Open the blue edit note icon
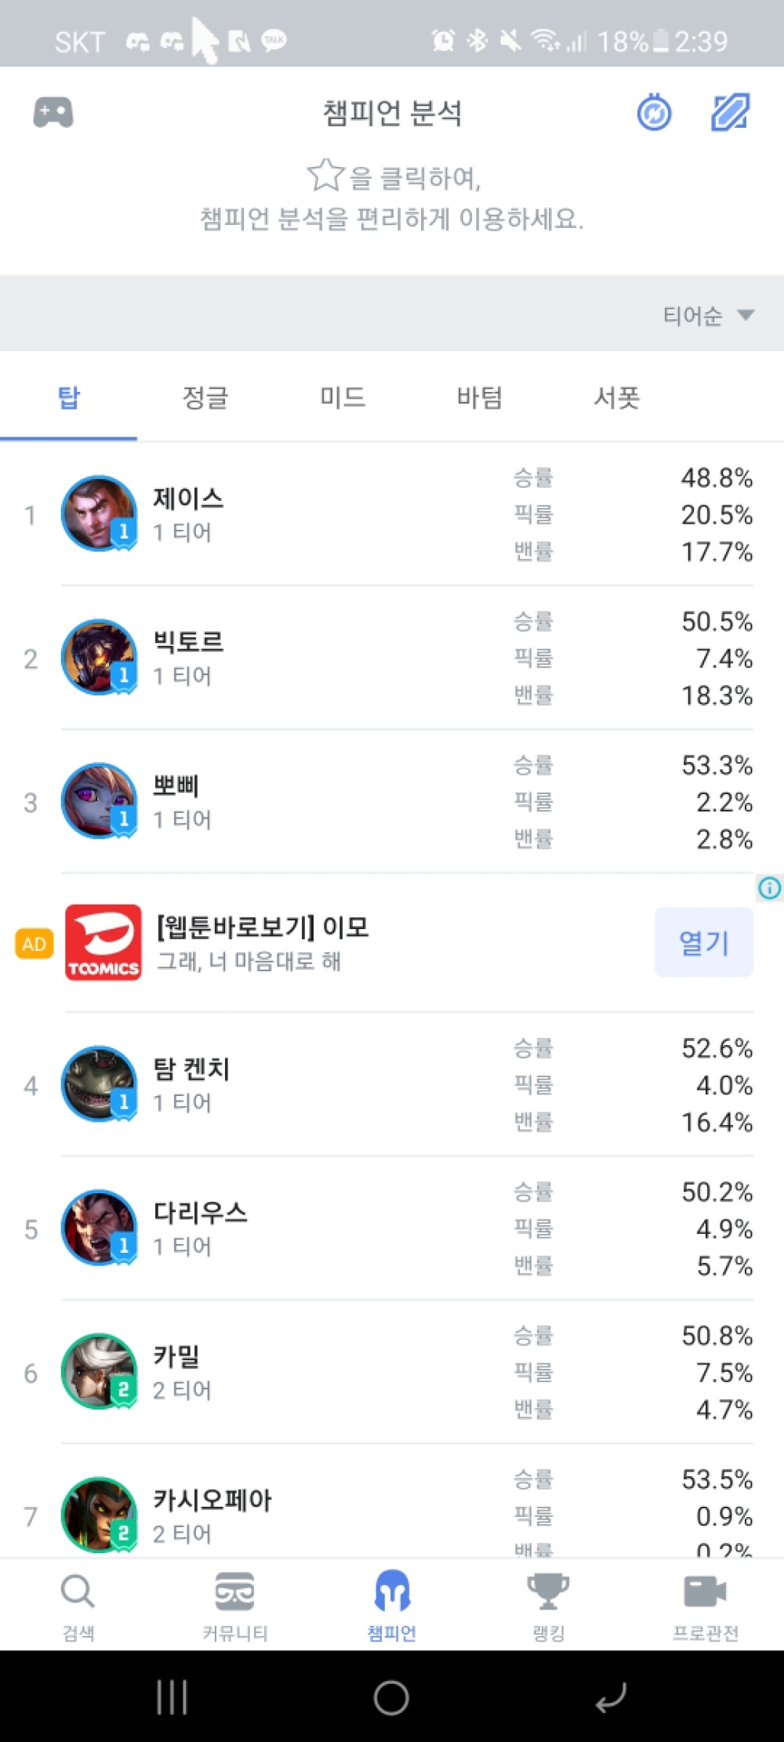Screen dimensions: 784x1742 (x=730, y=113)
